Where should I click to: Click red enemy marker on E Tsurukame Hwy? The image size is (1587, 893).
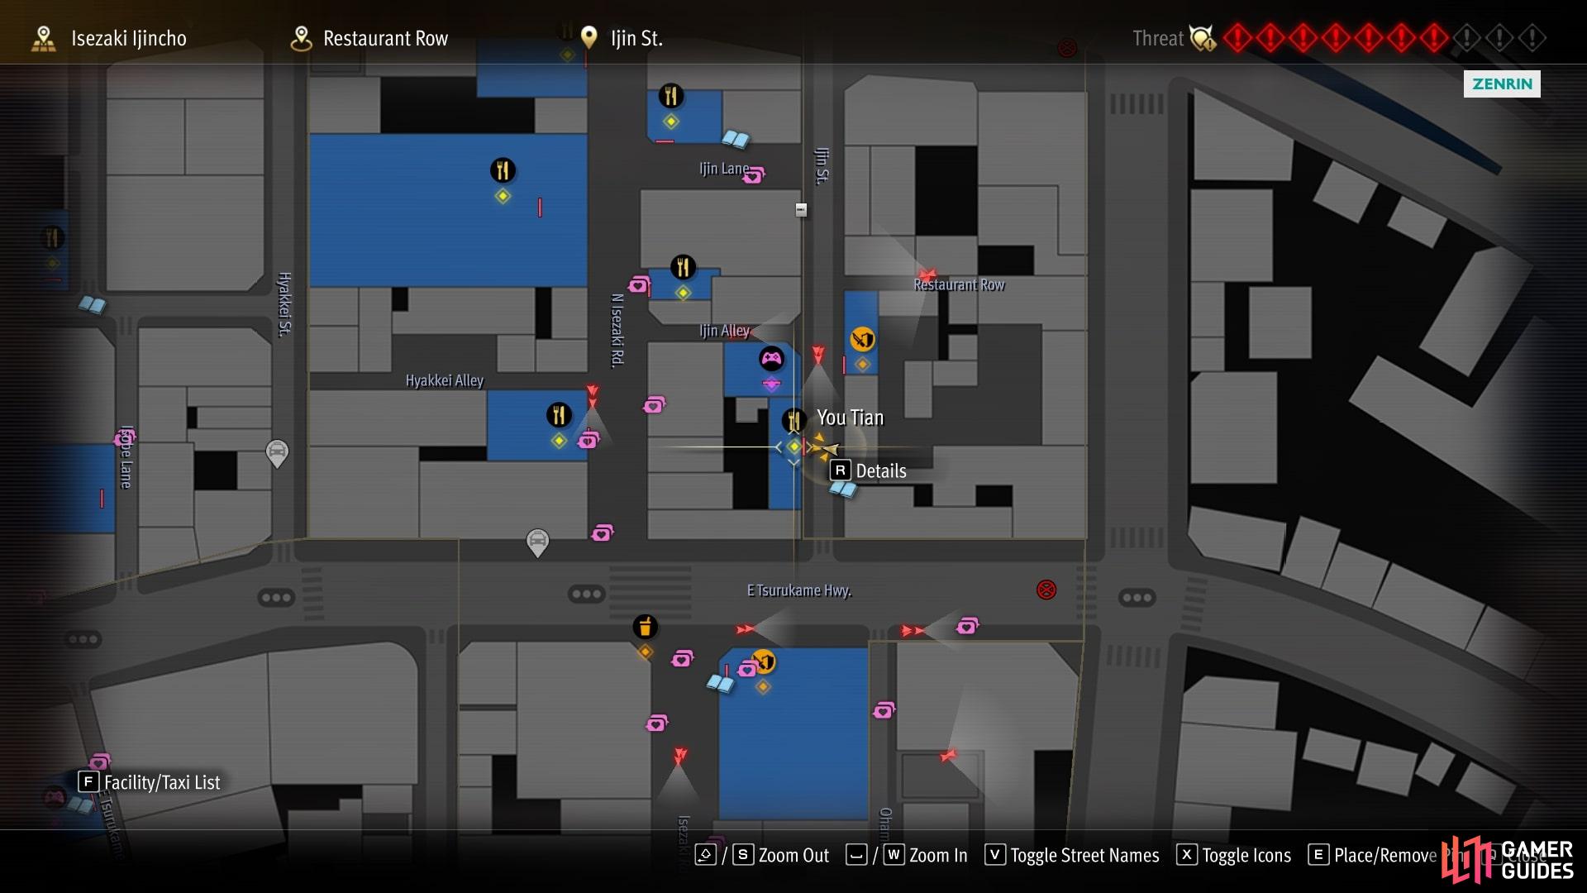(x=1046, y=590)
